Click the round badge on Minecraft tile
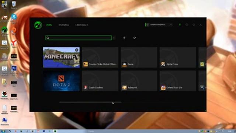The height and width of the screenshot is (133, 236). coord(77,50)
